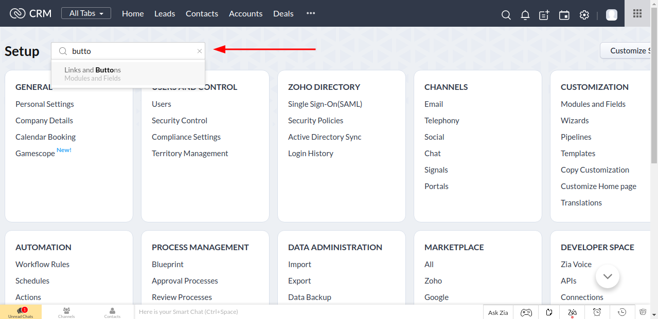Open the sticky notes icon

tap(549, 312)
